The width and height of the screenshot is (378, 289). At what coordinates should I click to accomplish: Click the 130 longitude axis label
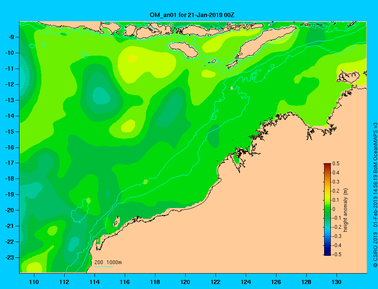(x=337, y=282)
